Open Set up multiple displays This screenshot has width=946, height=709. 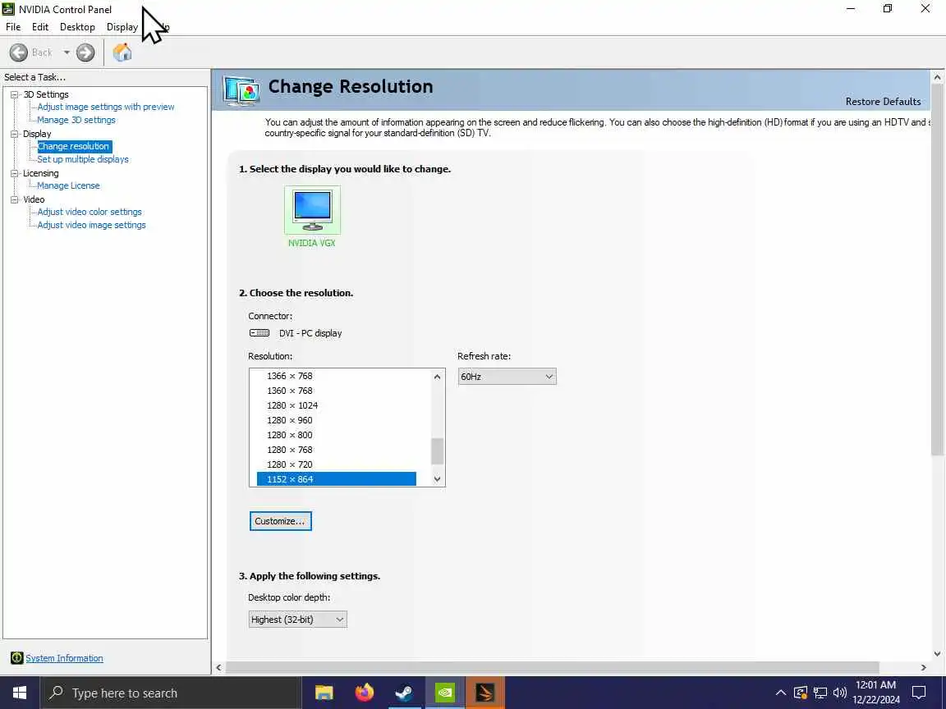(x=83, y=160)
